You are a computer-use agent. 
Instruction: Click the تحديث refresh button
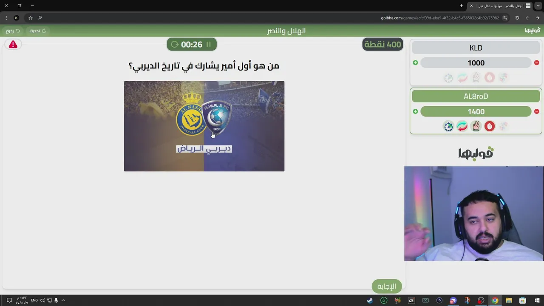point(37,31)
